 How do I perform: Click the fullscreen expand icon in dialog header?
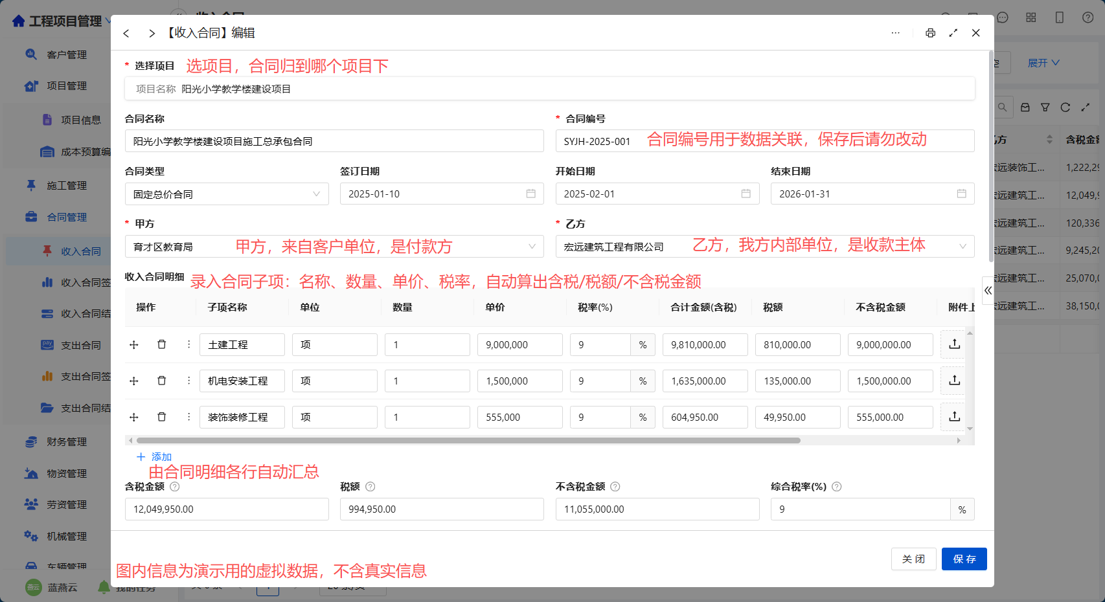click(953, 33)
